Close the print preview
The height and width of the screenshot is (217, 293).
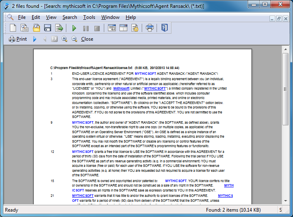pyautogui.click(x=87, y=39)
